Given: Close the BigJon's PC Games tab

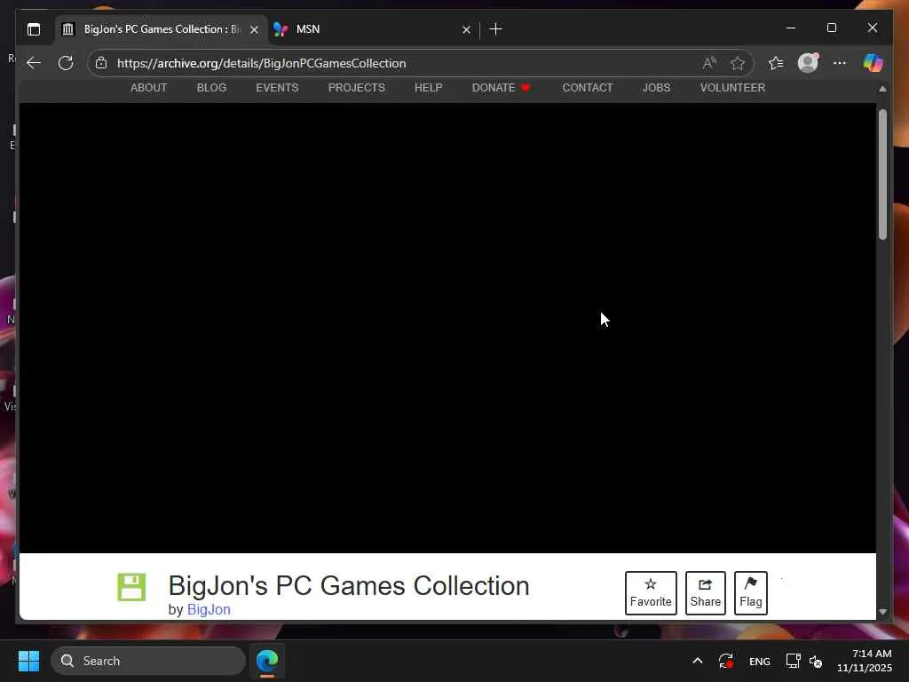Looking at the screenshot, I should 254,29.
